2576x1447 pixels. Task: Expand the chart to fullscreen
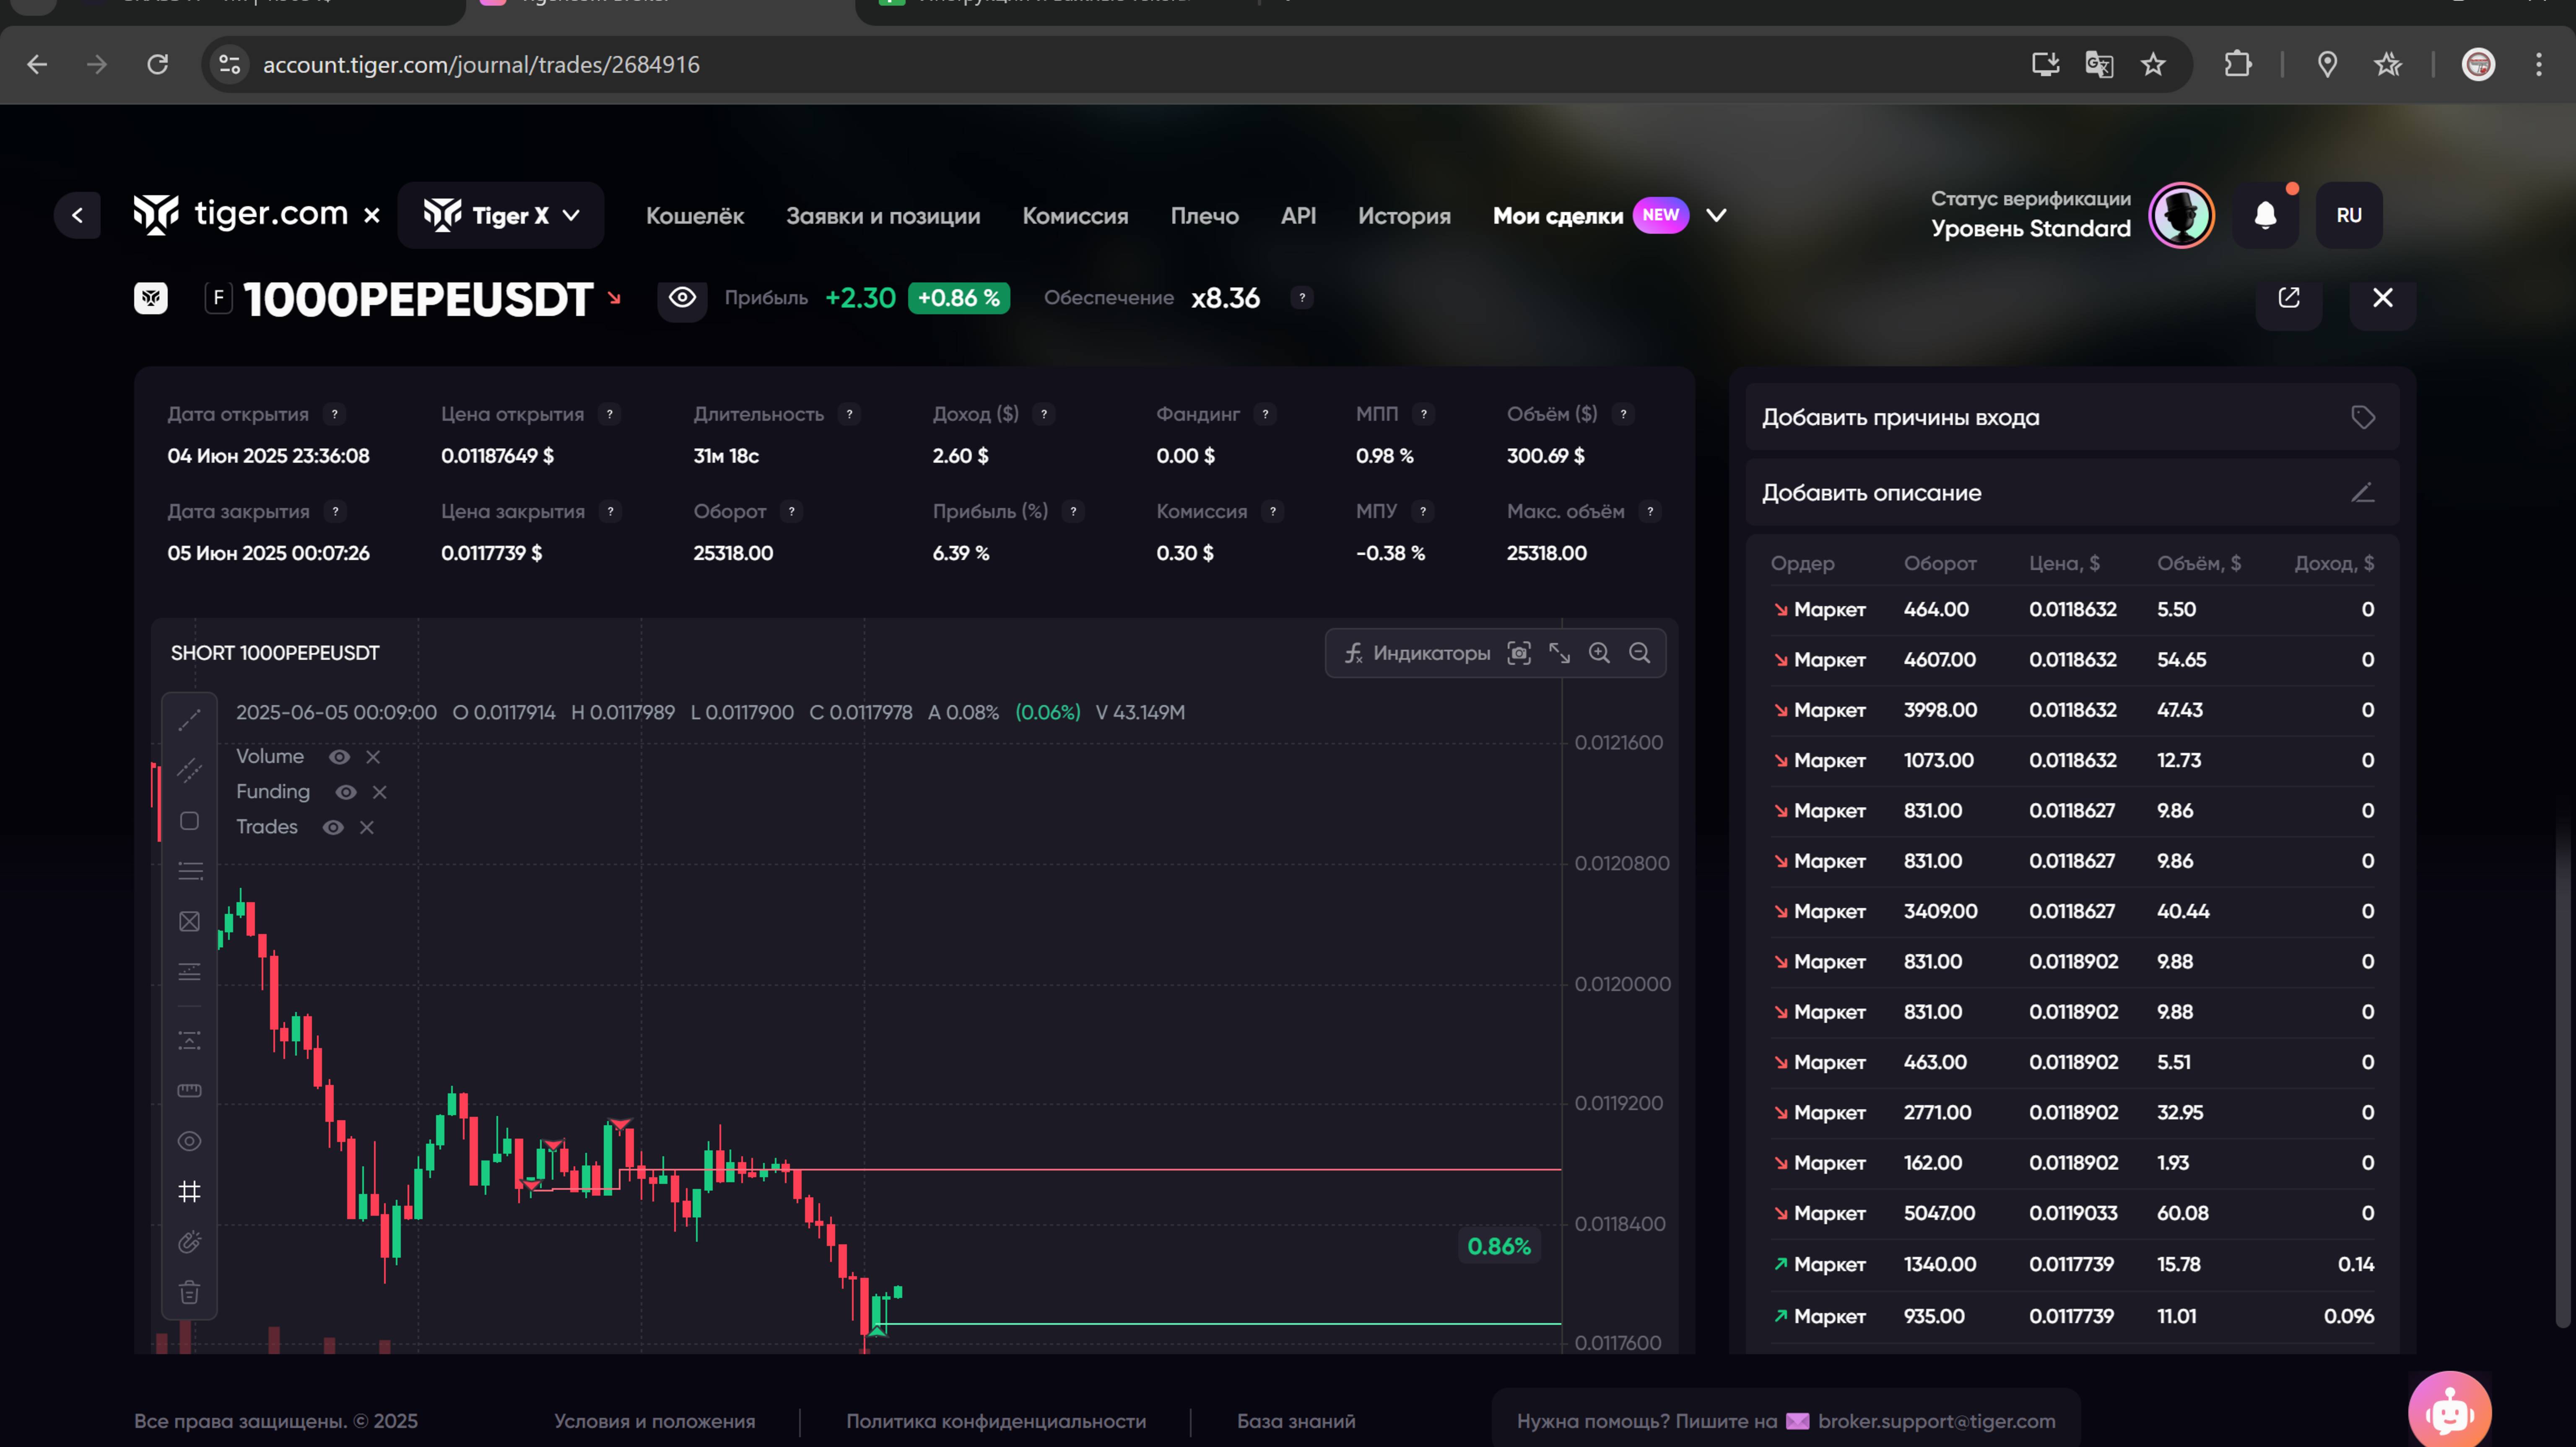pos(1559,653)
